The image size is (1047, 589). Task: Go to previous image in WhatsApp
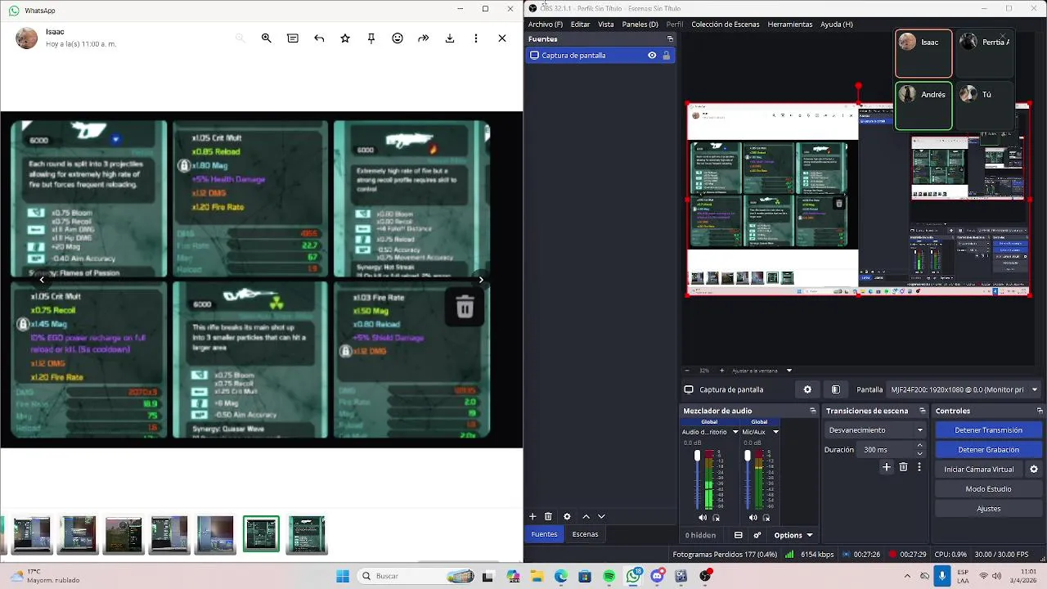pos(42,280)
